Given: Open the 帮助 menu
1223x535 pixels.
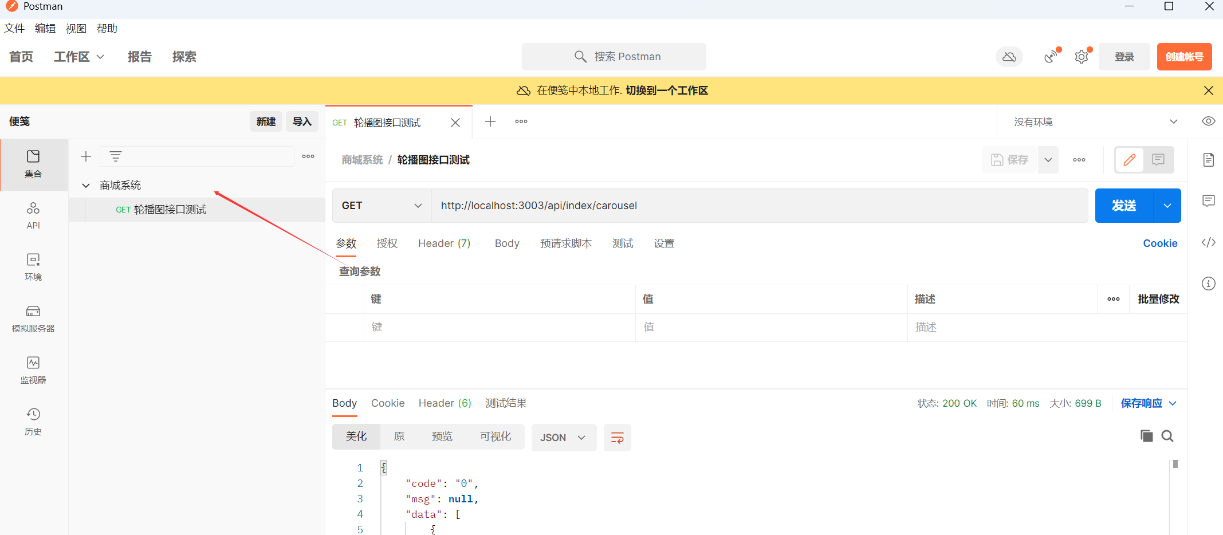Looking at the screenshot, I should click(107, 29).
